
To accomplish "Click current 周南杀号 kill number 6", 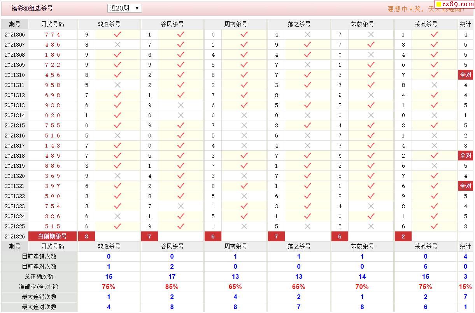I will (x=213, y=236).
